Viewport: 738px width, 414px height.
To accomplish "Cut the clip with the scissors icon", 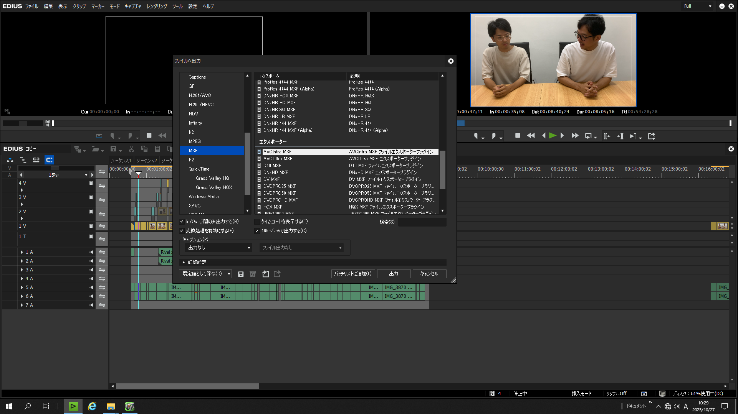I will (132, 149).
